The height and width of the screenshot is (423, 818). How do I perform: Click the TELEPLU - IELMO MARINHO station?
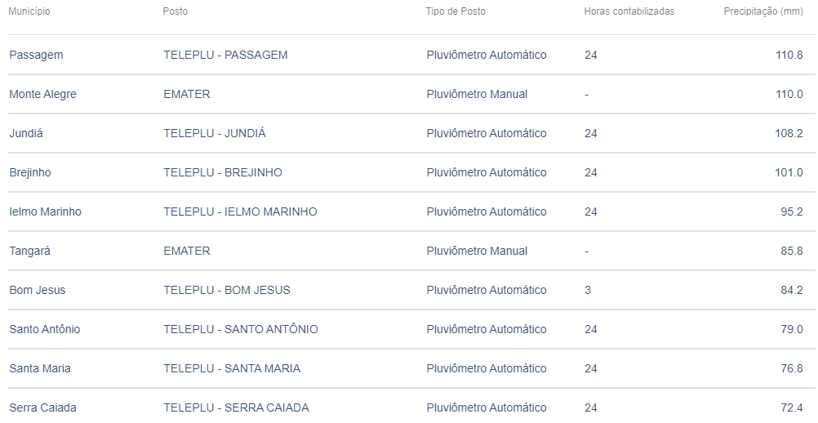[x=240, y=211]
